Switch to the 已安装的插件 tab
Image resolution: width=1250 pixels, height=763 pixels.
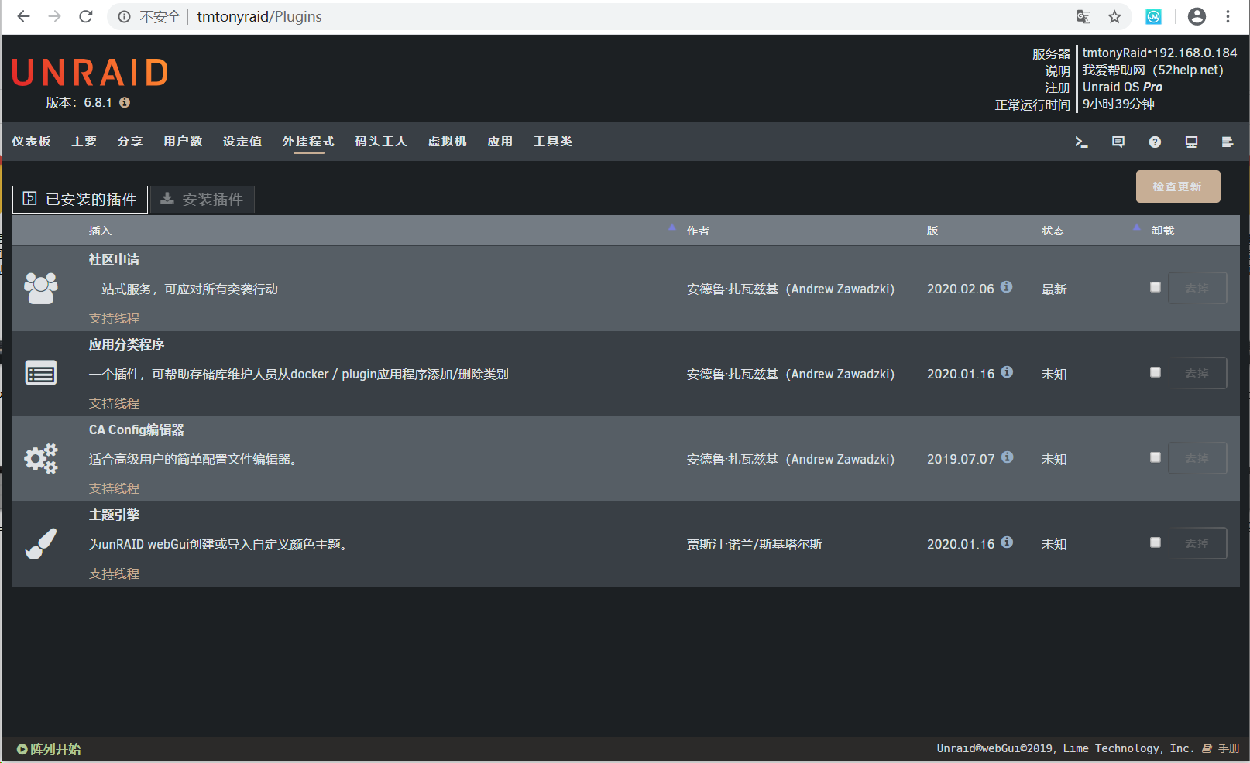point(80,200)
